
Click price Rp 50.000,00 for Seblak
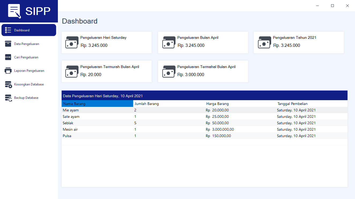pyautogui.click(x=217, y=123)
